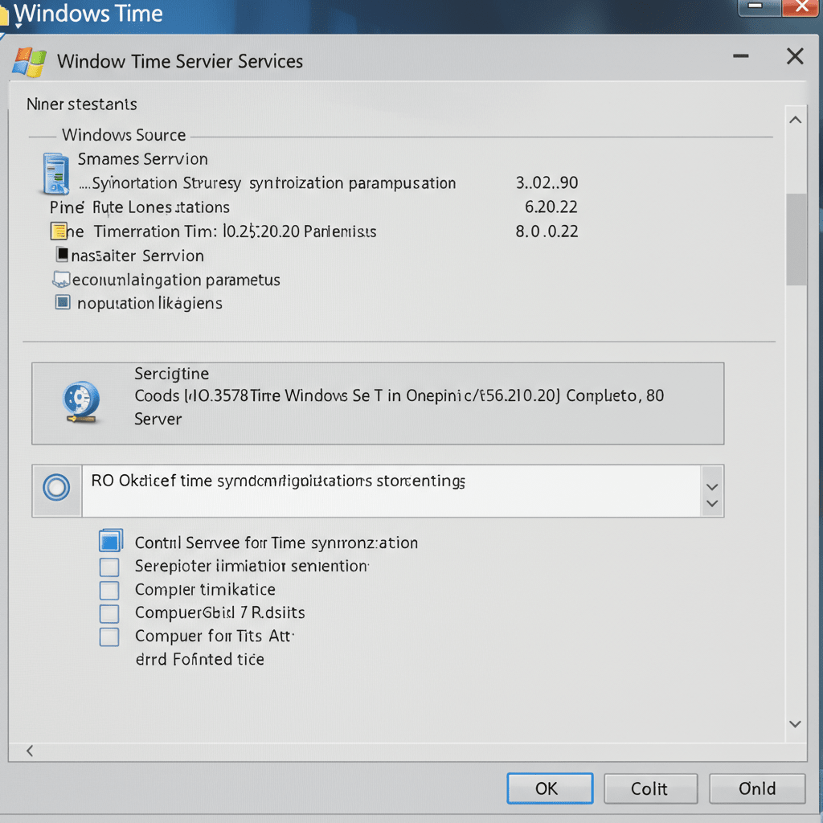The height and width of the screenshot is (823, 823).
Task: Open the RO Okdicef time dropdown chevron
Action: (712, 491)
